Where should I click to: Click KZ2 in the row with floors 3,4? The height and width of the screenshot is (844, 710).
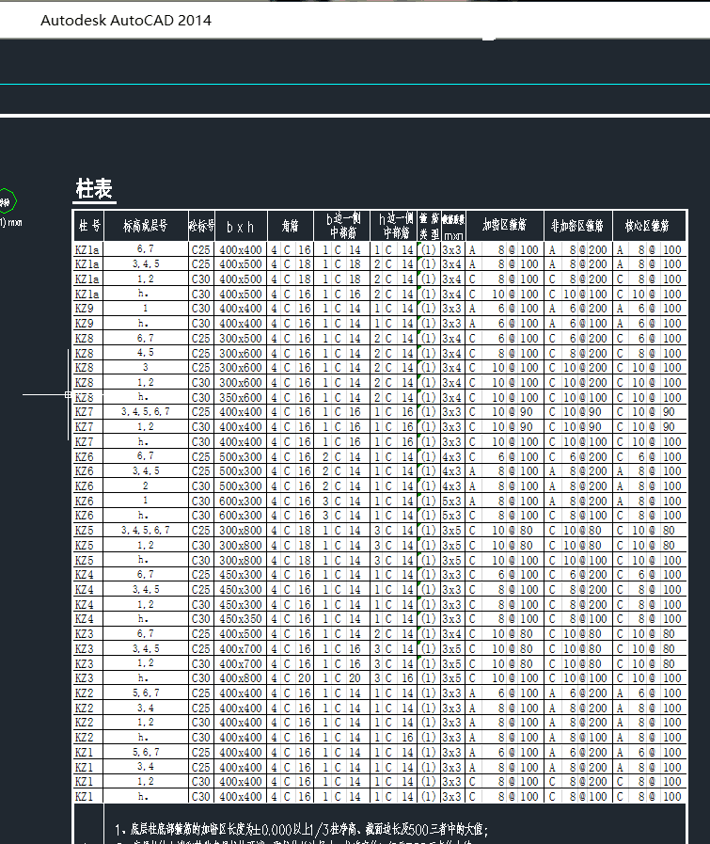pos(85,709)
